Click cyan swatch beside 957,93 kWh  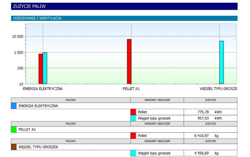click(x=133, y=118)
